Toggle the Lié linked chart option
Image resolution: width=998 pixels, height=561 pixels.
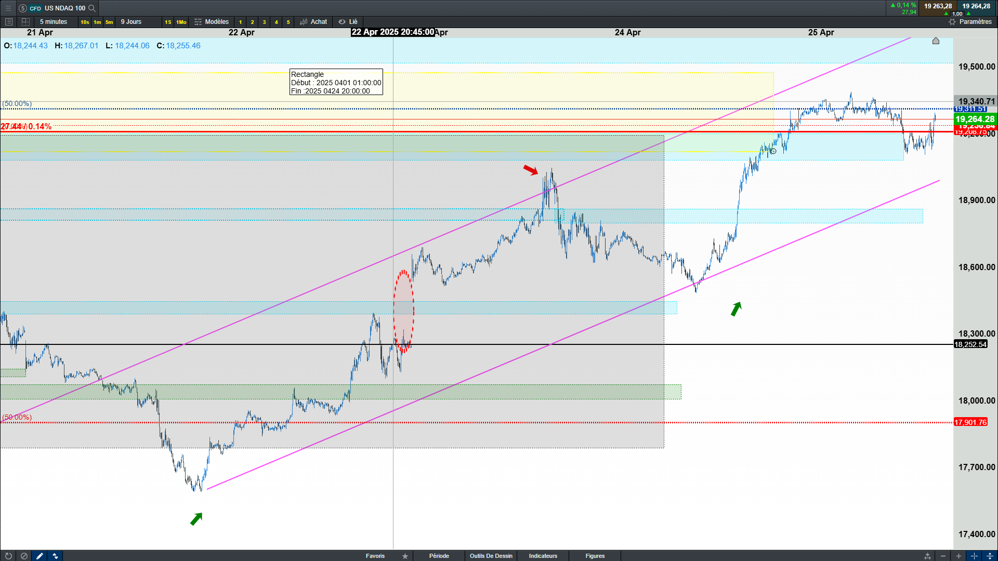coord(348,22)
